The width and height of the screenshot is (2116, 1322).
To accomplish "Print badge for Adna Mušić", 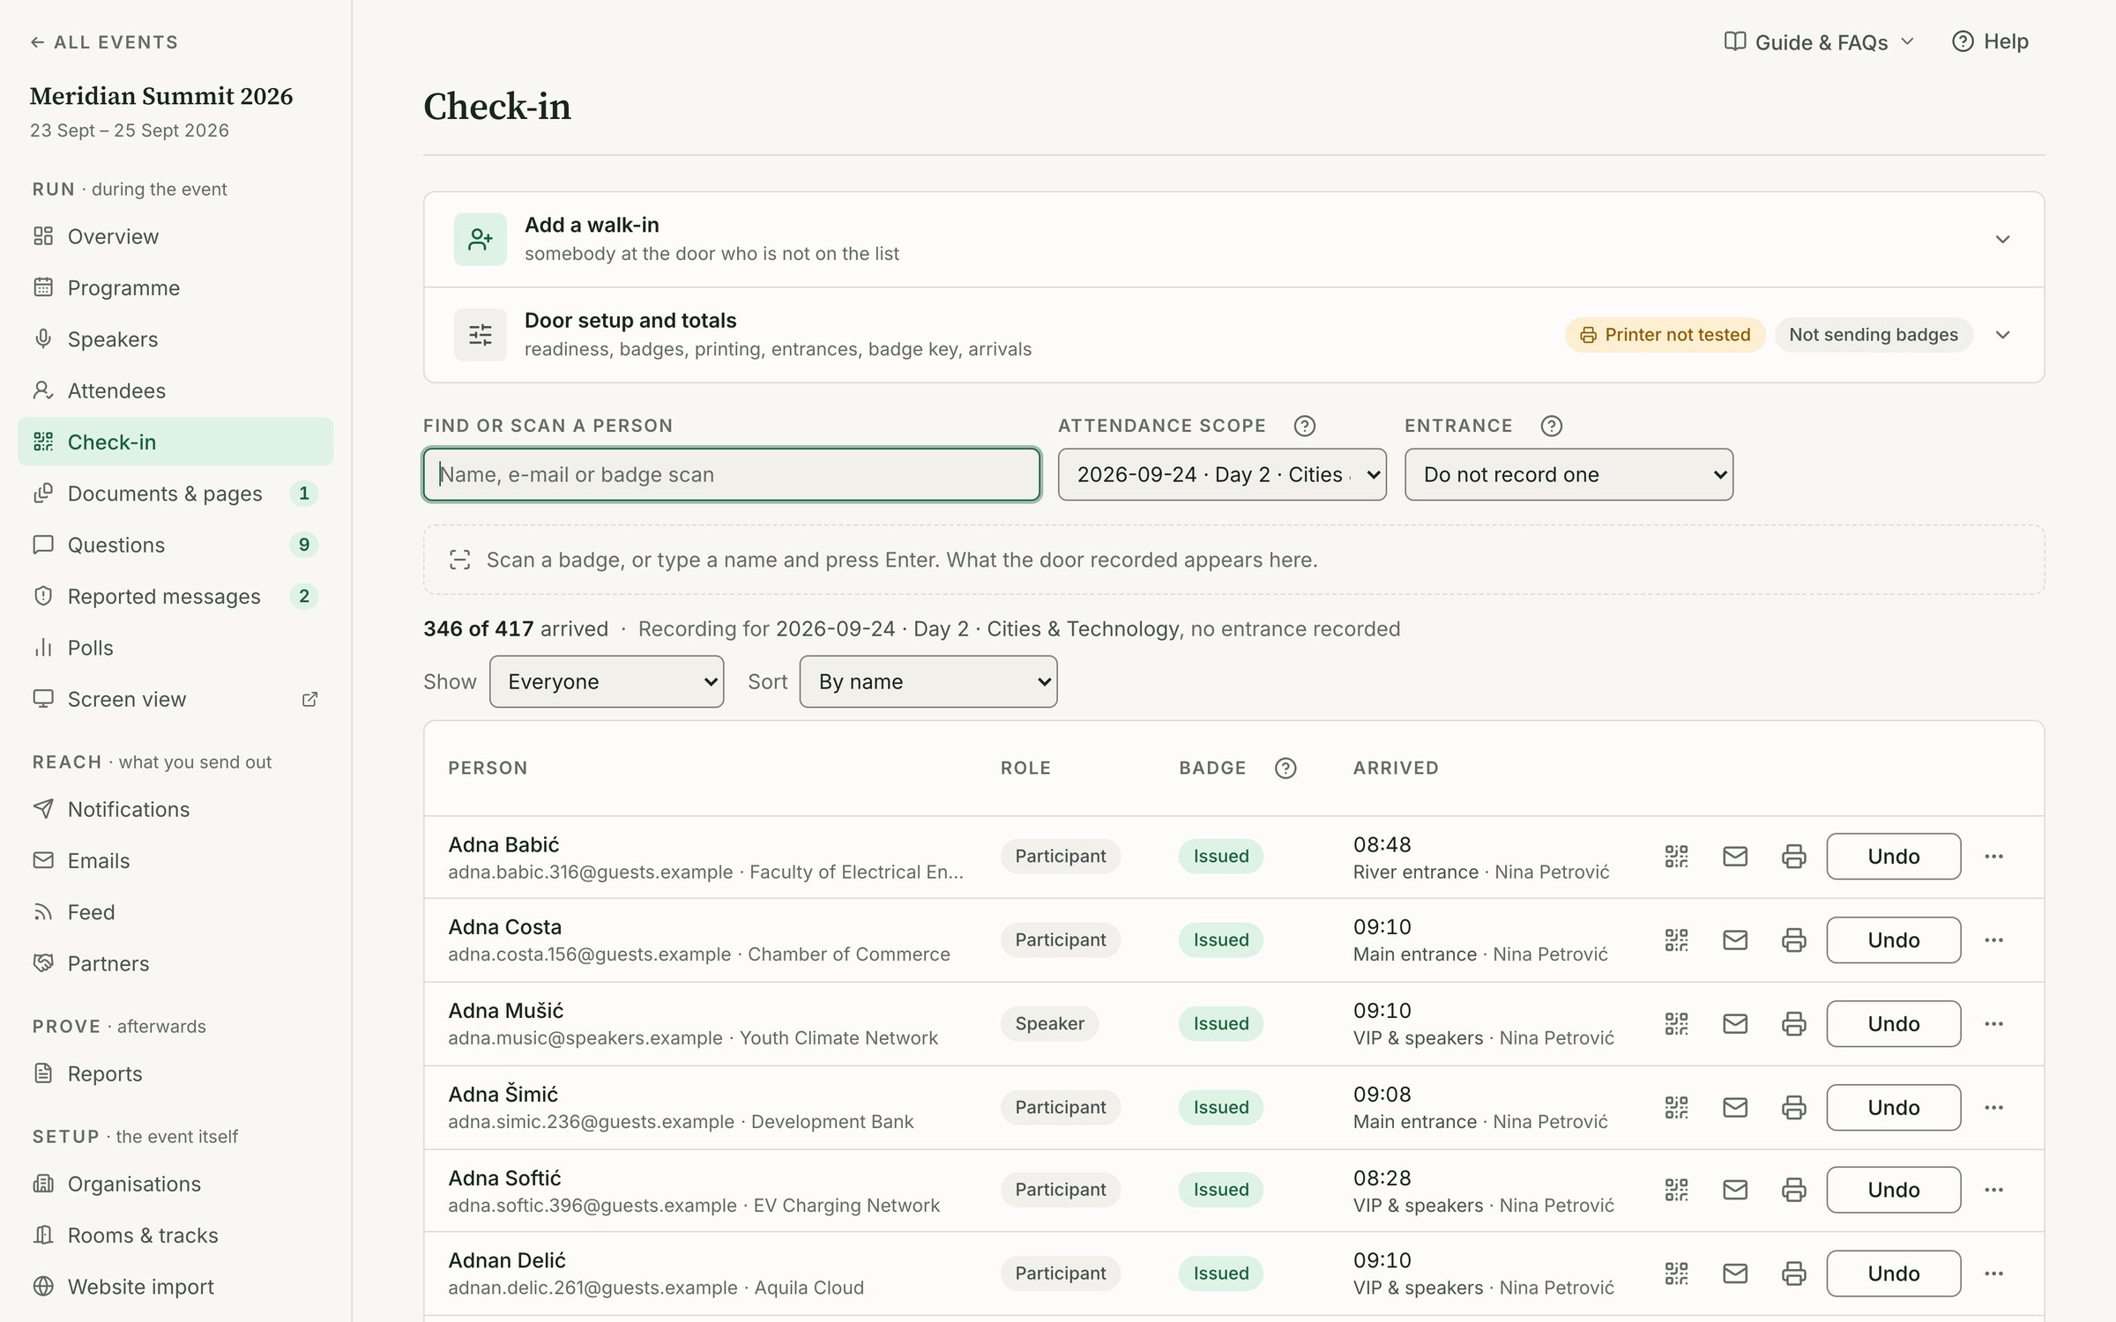I will tap(1793, 1023).
